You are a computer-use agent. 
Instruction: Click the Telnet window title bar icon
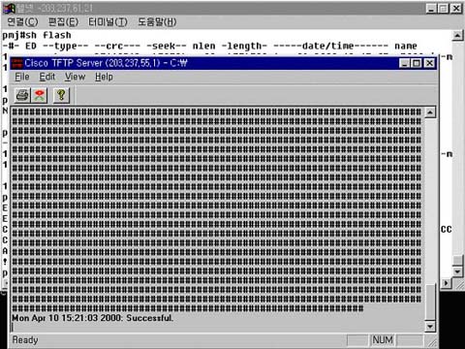tap(9, 9)
